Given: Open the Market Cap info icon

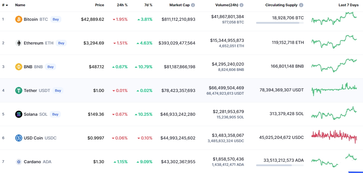Looking at the screenshot, I should (193, 5).
